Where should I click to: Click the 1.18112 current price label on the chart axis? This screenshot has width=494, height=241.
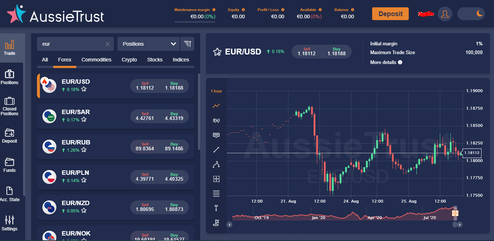coord(472,153)
